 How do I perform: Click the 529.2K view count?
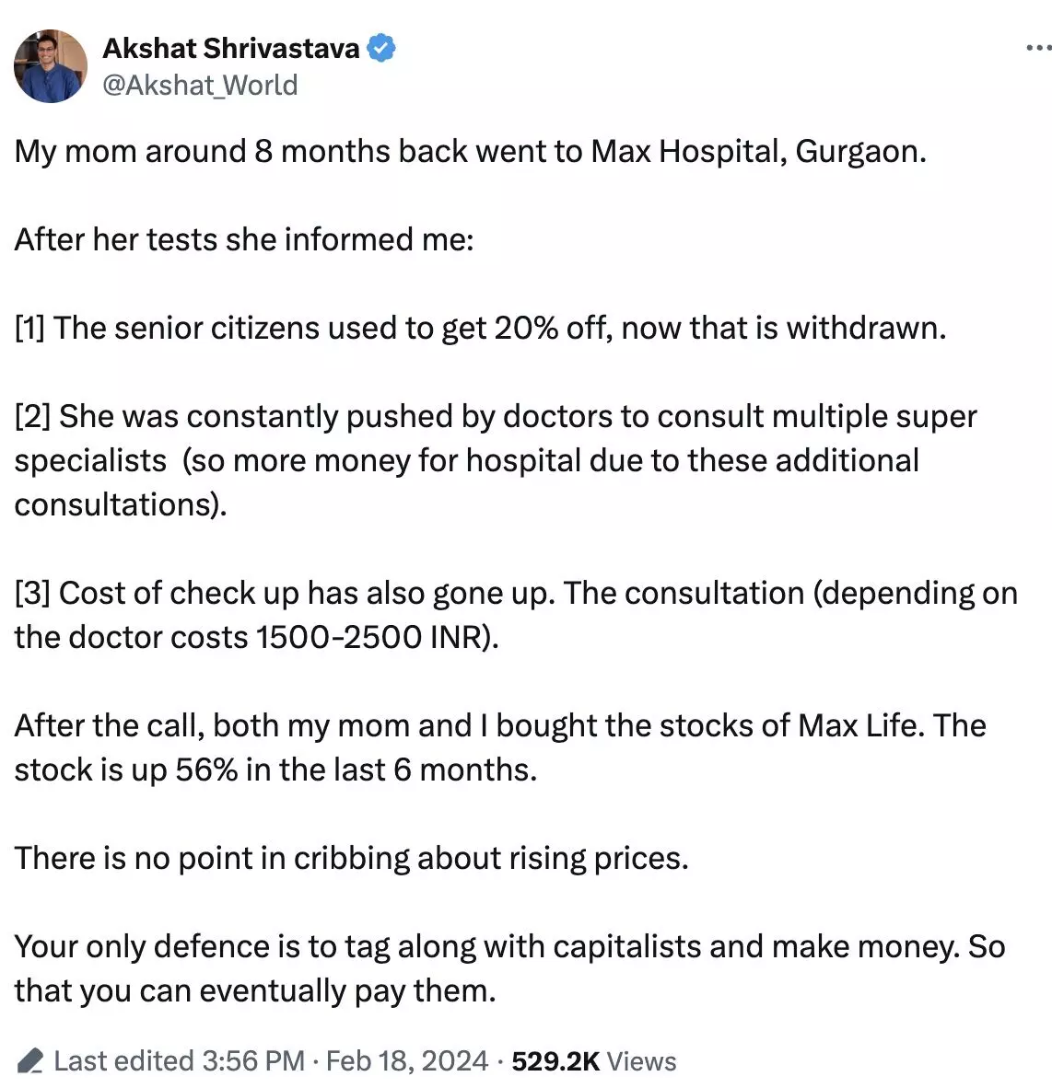click(x=555, y=1061)
